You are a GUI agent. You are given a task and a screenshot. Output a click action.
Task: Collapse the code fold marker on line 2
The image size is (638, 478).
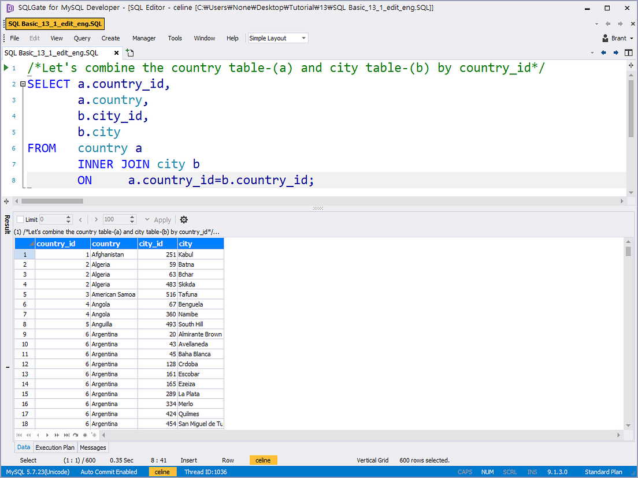[x=22, y=83]
